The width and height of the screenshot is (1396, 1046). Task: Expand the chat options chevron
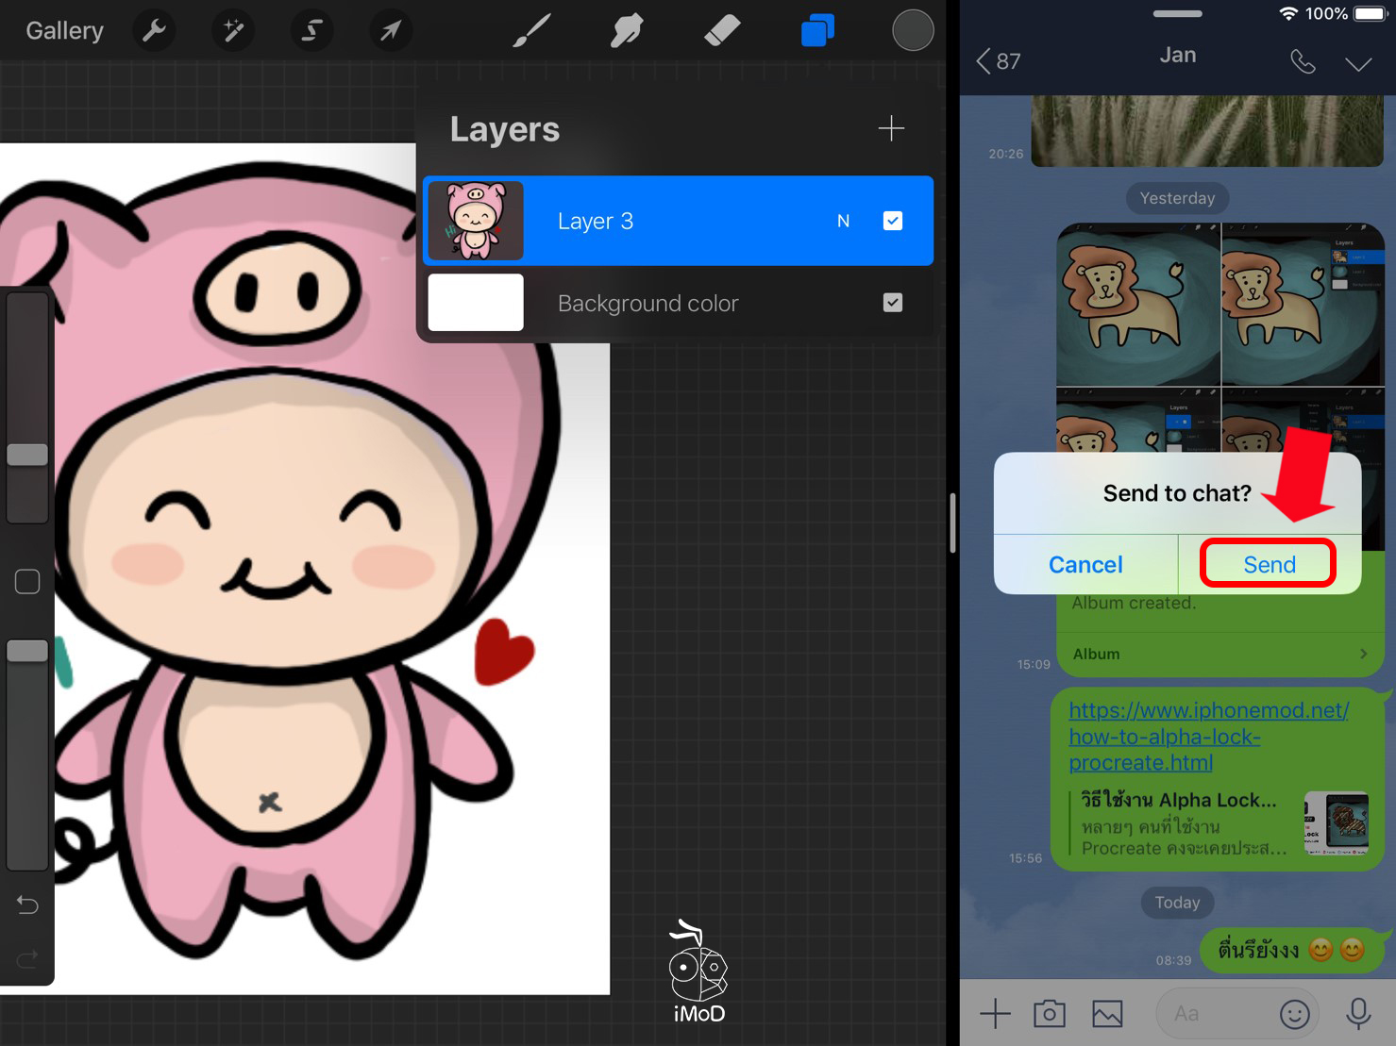point(1357,63)
